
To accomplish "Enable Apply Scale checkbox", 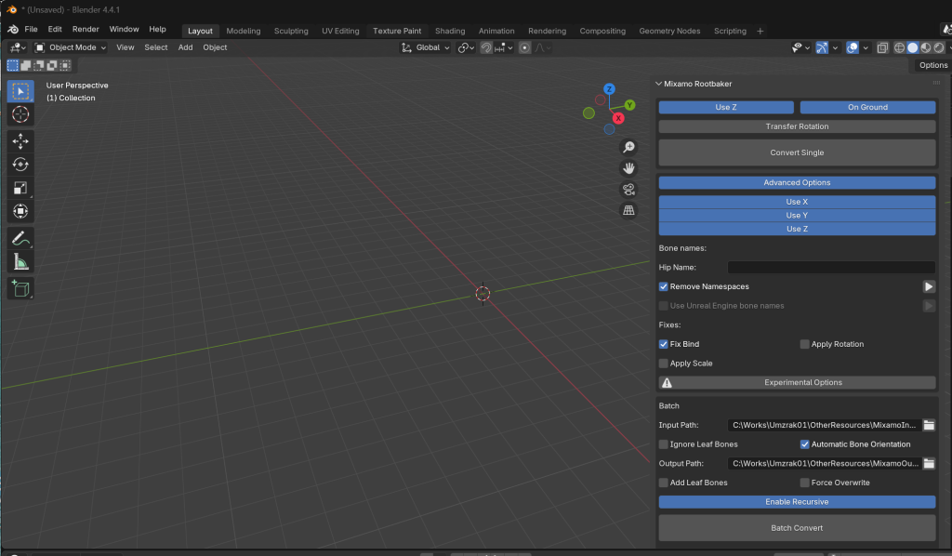I will (x=663, y=364).
